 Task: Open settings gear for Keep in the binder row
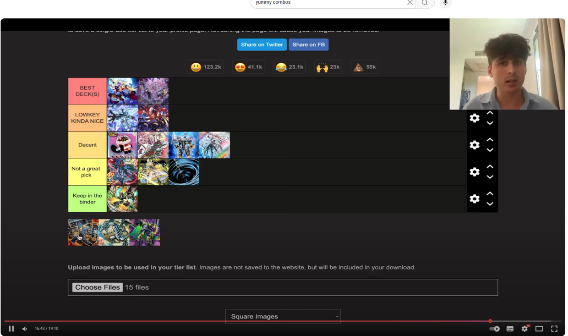point(475,198)
